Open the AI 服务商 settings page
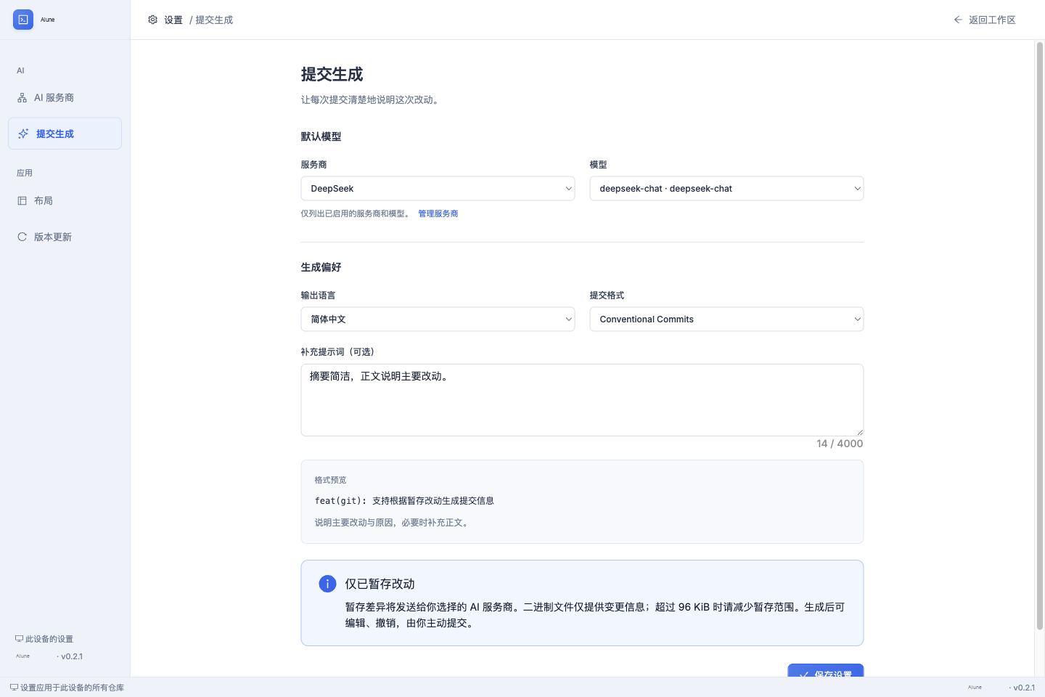 [65, 97]
